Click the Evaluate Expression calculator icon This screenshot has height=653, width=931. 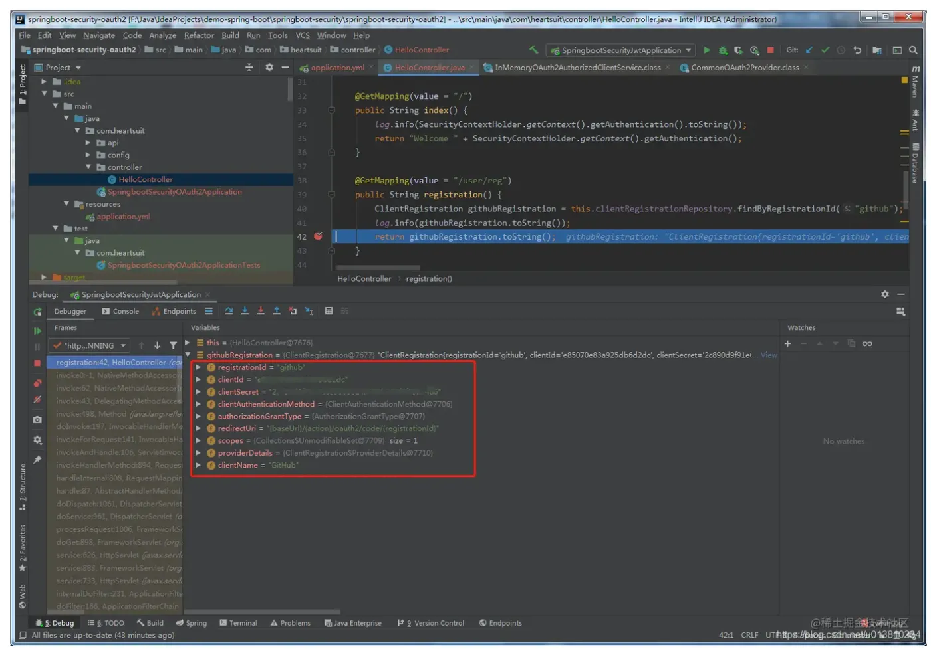pyautogui.click(x=329, y=311)
